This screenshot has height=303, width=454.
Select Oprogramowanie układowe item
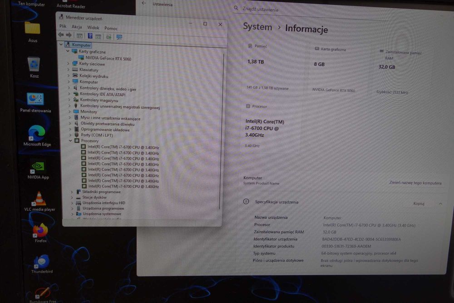[105, 129]
